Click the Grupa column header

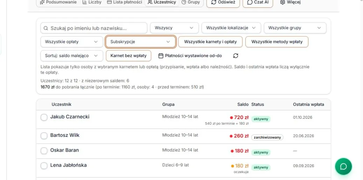click(168, 104)
